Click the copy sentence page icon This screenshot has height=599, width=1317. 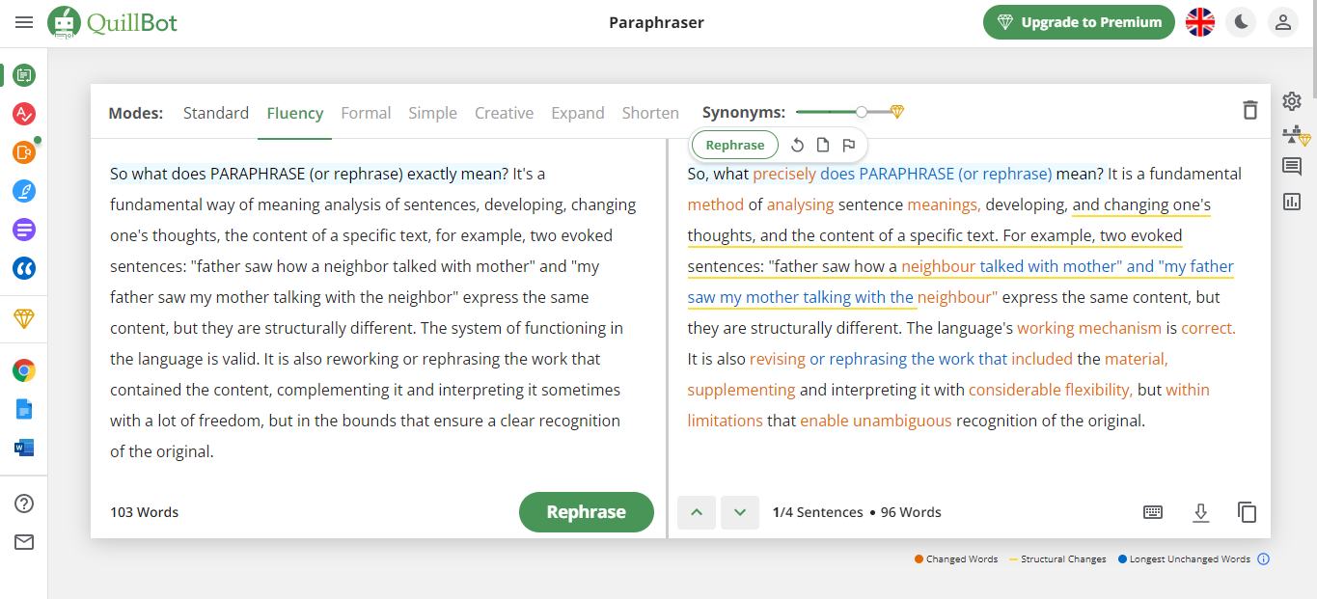pyautogui.click(x=823, y=146)
